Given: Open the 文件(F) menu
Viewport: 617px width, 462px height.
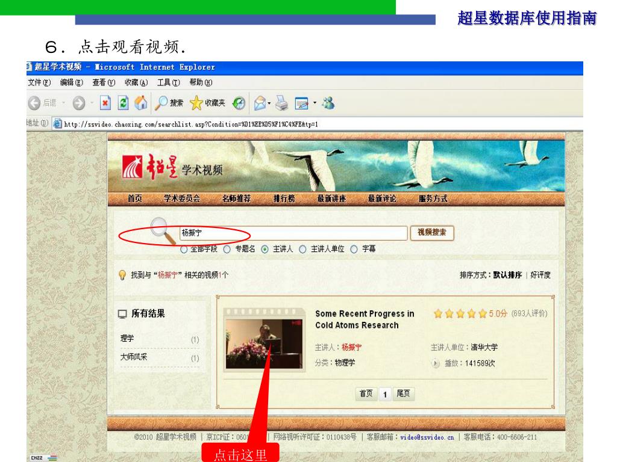Looking at the screenshot, I should point(39,82).
